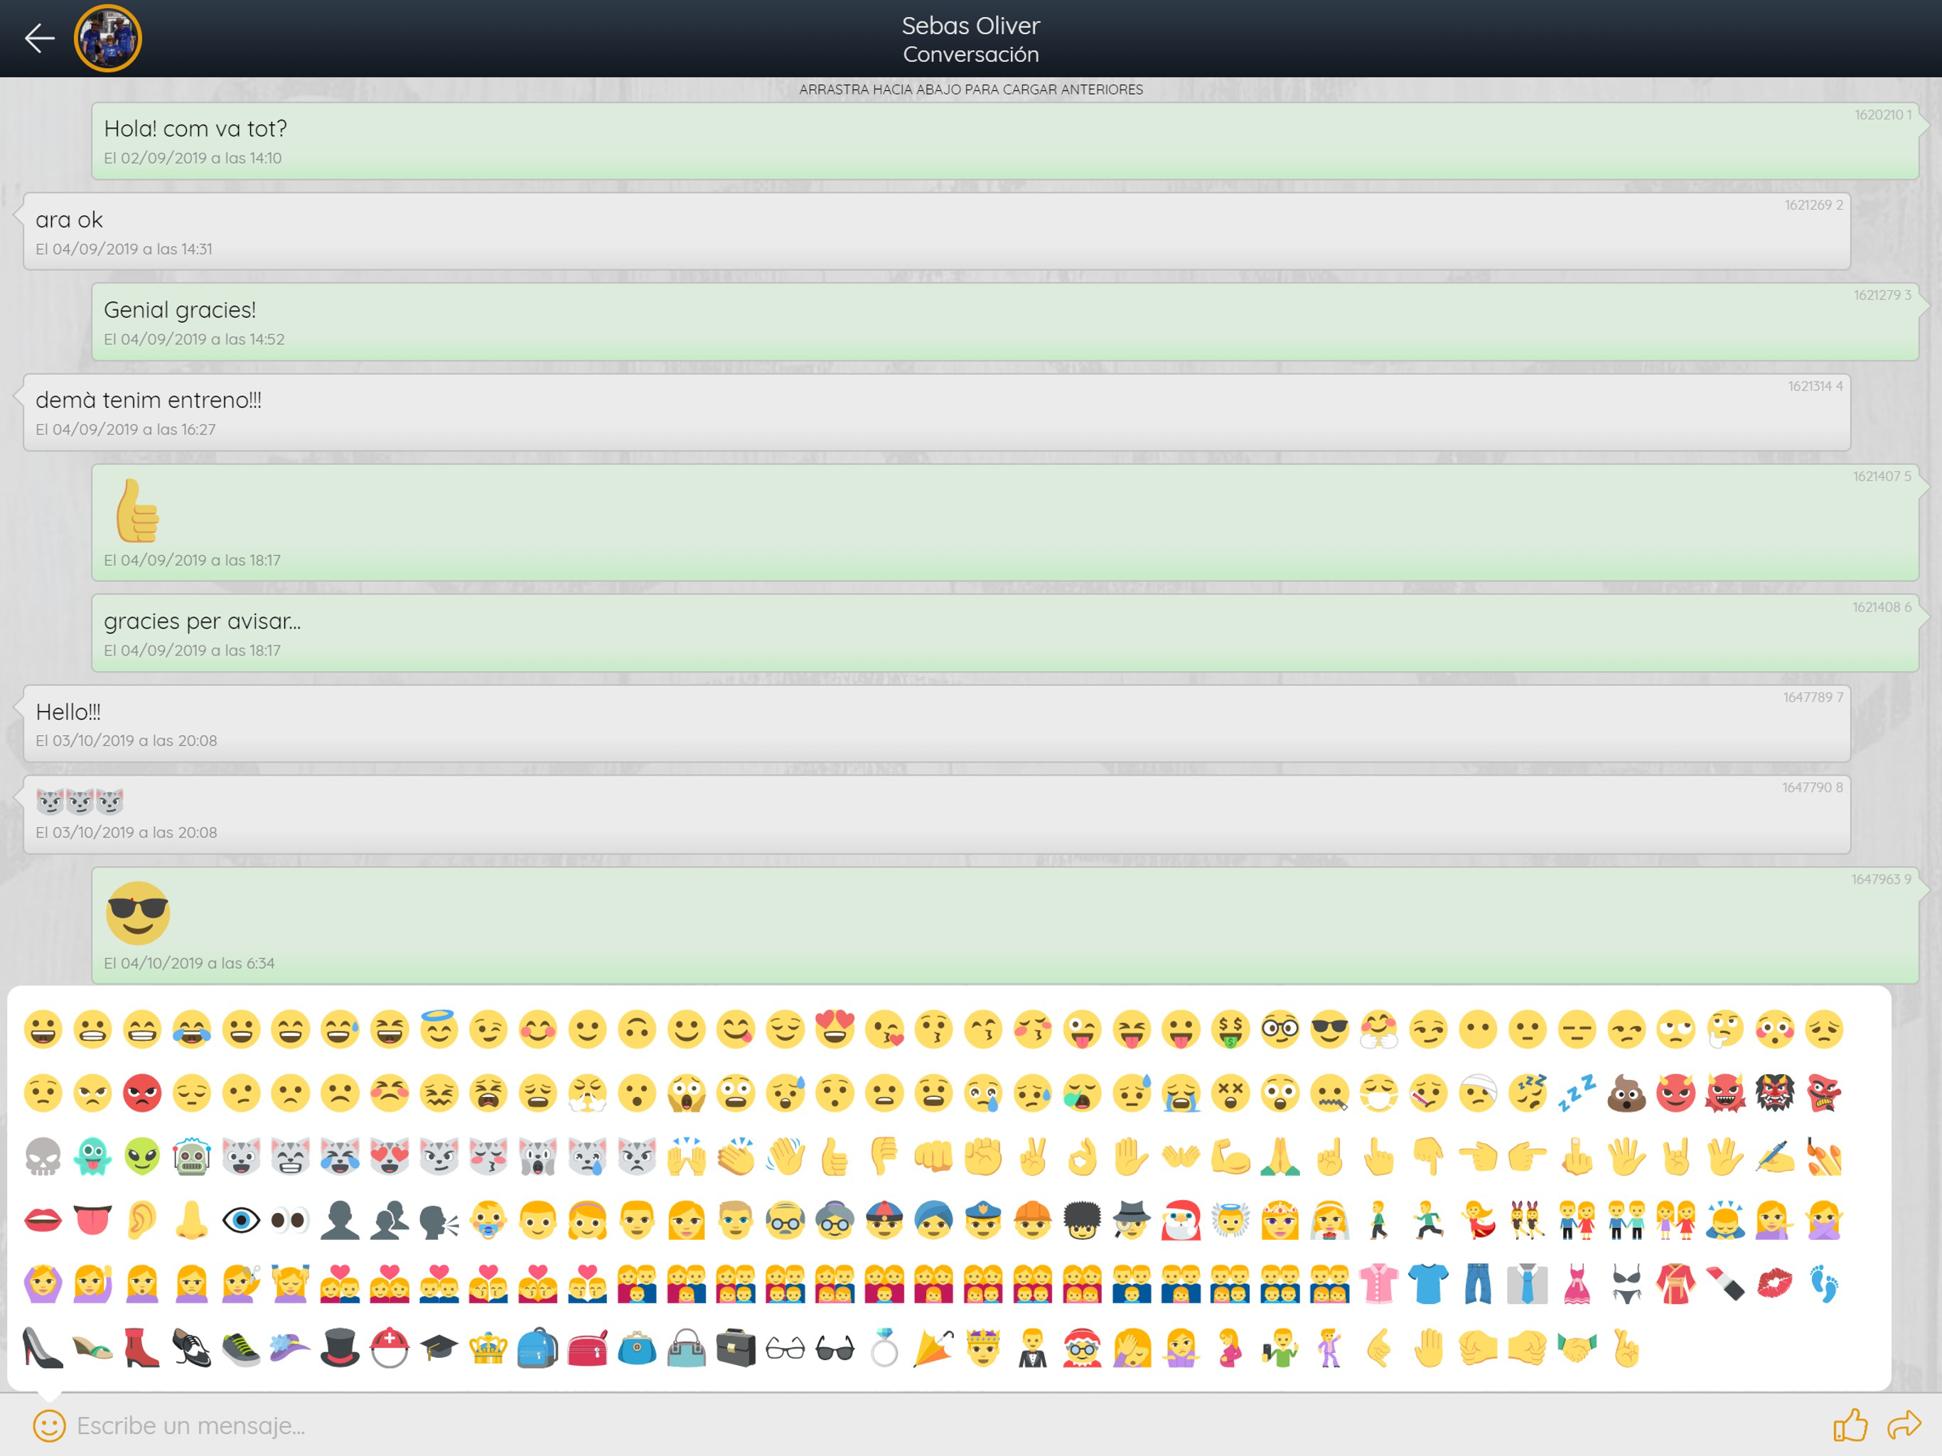Open Sebas Oliver profile picture
This screenshot has width=1942, height=1456.
tap(108, 38)
